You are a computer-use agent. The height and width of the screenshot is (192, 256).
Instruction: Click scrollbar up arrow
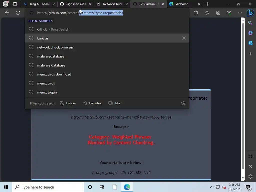coord(243,20)
